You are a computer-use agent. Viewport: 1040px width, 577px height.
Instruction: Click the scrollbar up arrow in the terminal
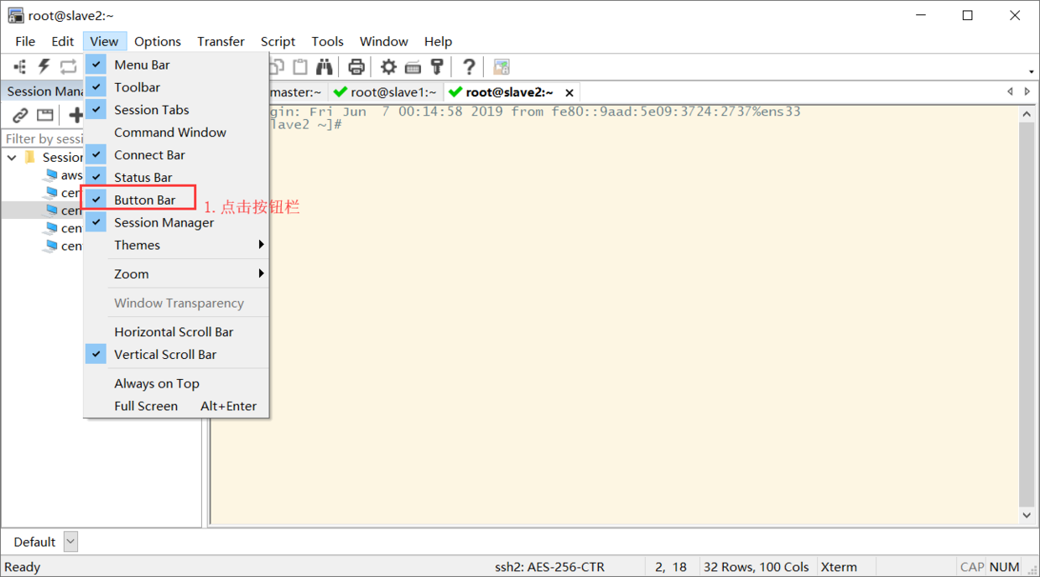pos(1027,114)
